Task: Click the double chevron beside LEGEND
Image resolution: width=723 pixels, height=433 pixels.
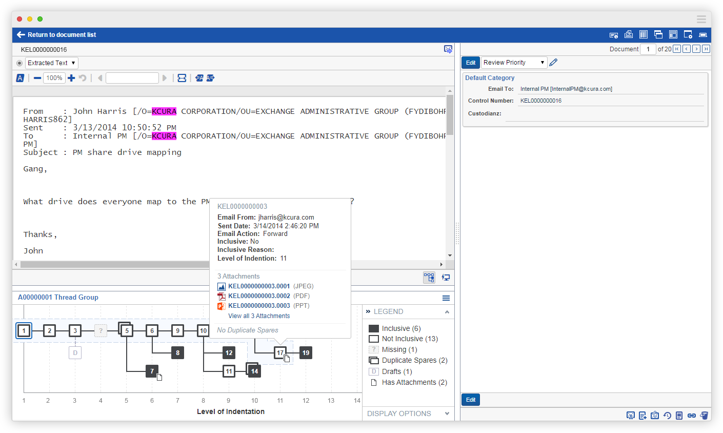Action: [368, 311]
